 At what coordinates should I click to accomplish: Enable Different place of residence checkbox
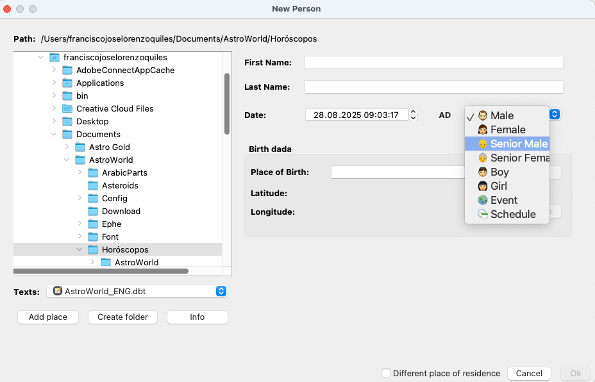click(x=385, y=373)
